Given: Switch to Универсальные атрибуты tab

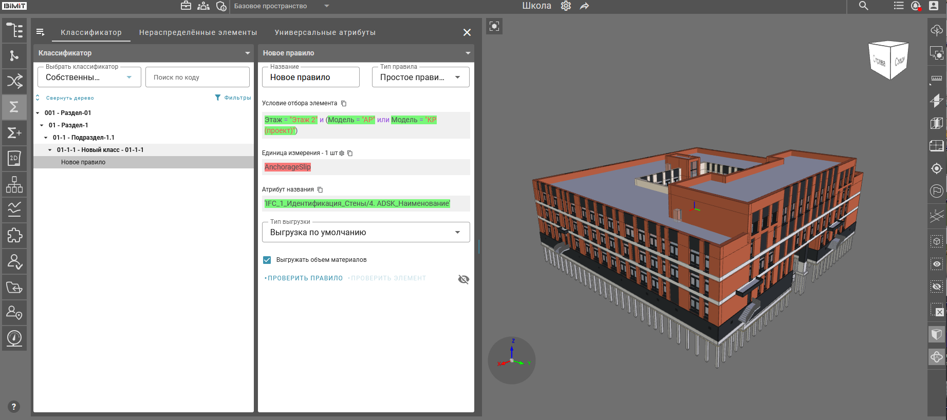Looking at the screenshot, I should point(325,32).
